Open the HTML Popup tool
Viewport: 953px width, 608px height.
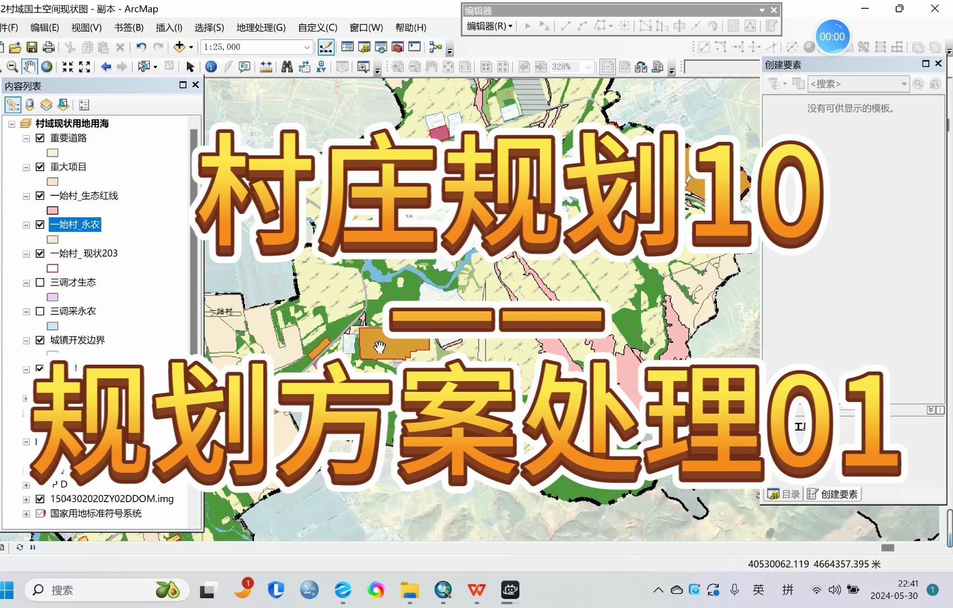(x=244, y=67)
